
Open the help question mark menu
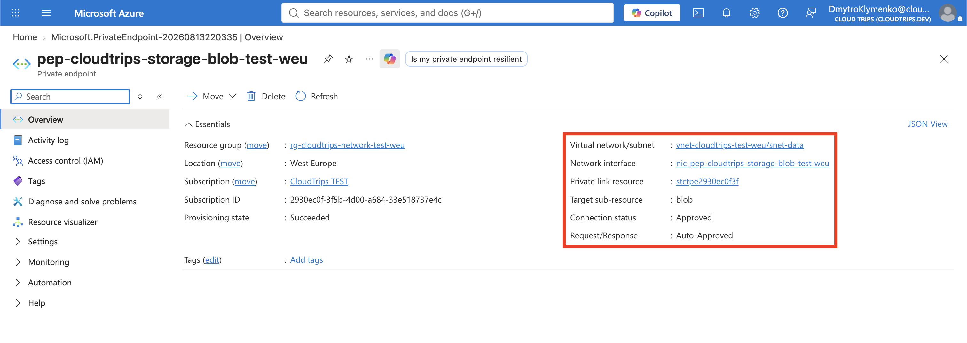point(782,13)
